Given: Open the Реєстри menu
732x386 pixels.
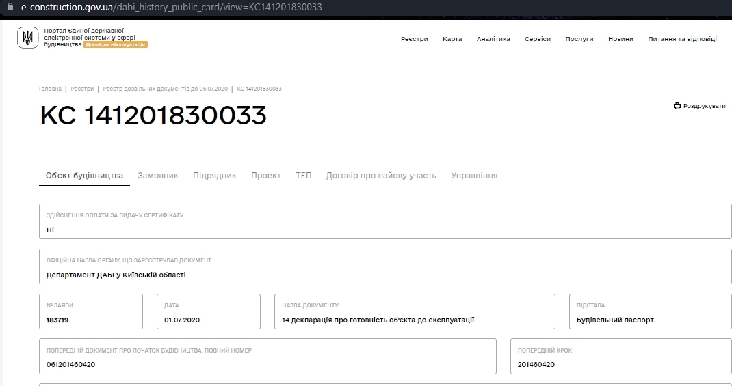Looking at the screenshot, I should point(414,39).
